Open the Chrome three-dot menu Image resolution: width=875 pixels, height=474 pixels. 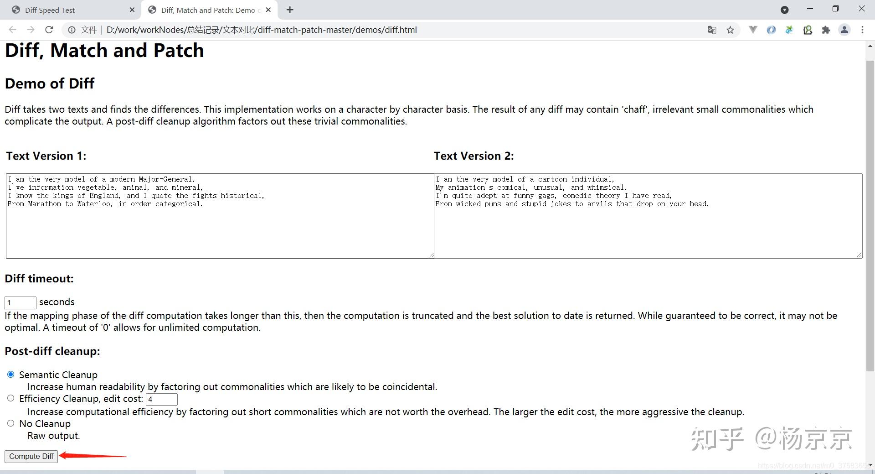[862, 30]
